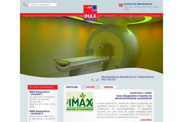Click 'Central de Atendimento' heading

pos(138,4)
